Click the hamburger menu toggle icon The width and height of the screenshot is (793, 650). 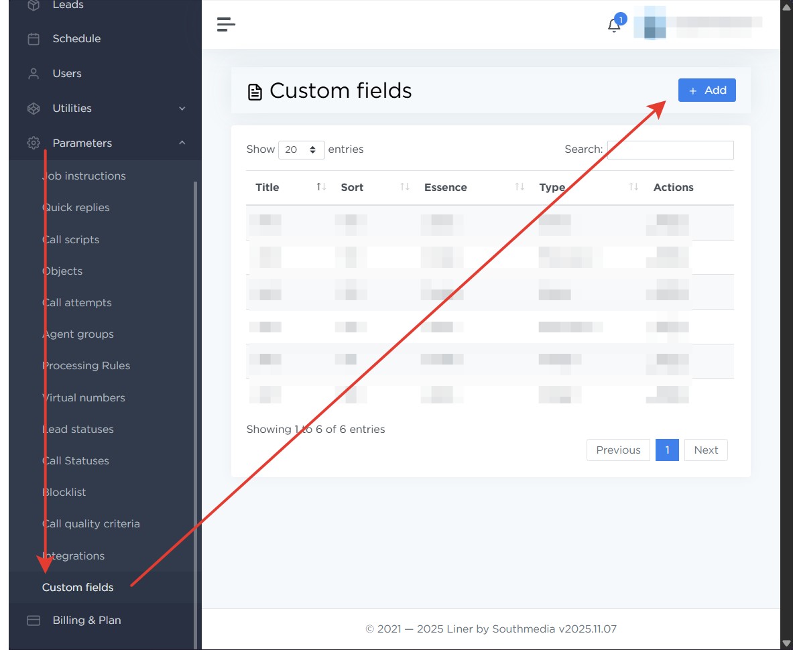pos(226,25)
